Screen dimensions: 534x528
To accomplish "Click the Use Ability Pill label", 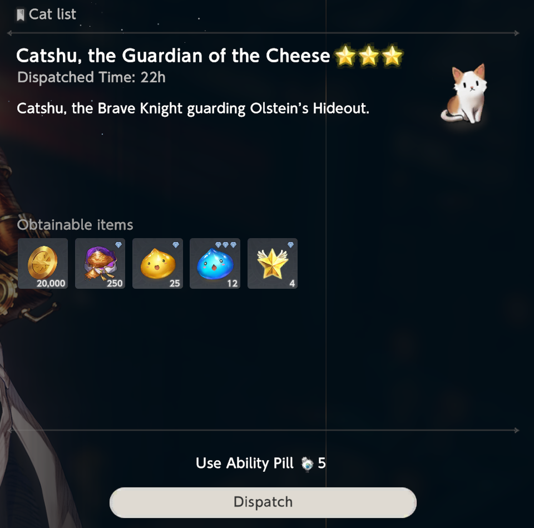I will [x=245, y=463].
